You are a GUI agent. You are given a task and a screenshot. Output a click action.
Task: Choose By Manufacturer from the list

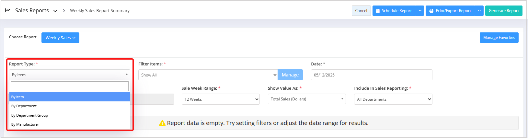70,124
